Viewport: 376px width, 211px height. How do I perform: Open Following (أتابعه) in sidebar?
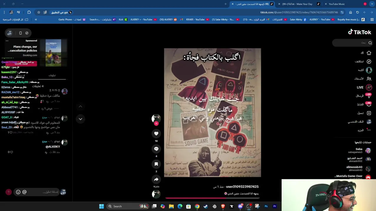(365, 70)
